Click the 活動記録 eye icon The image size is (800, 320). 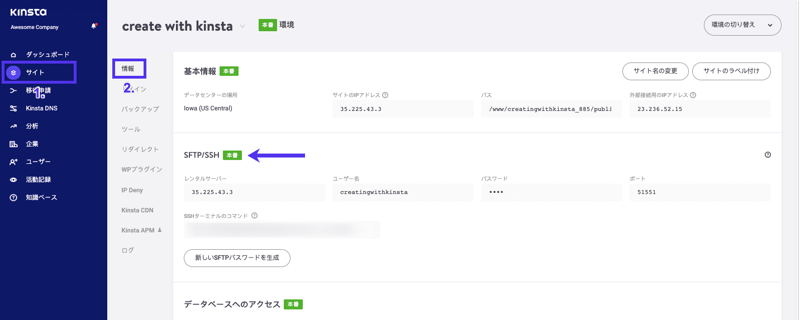[13, 180]
